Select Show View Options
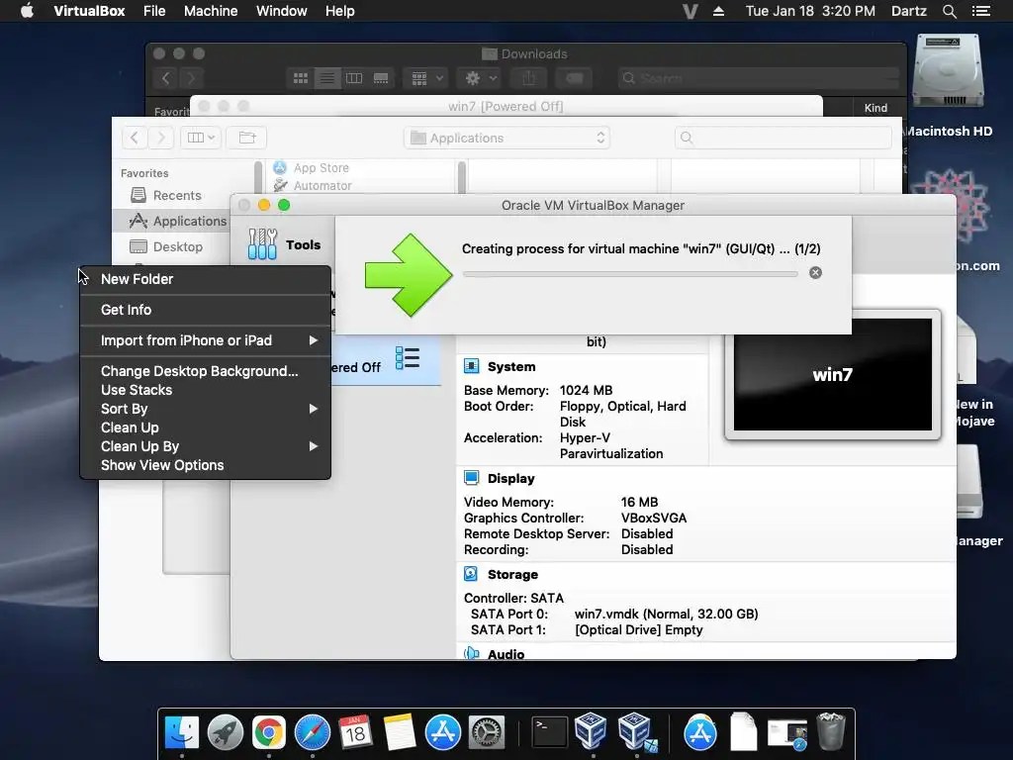Viewport: 1013px width, 760px height. pyautogui.click(x=206, y=465)
